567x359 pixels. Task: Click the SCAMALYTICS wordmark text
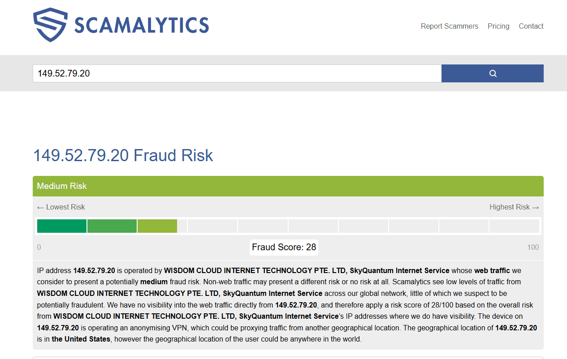click(141, 26)
